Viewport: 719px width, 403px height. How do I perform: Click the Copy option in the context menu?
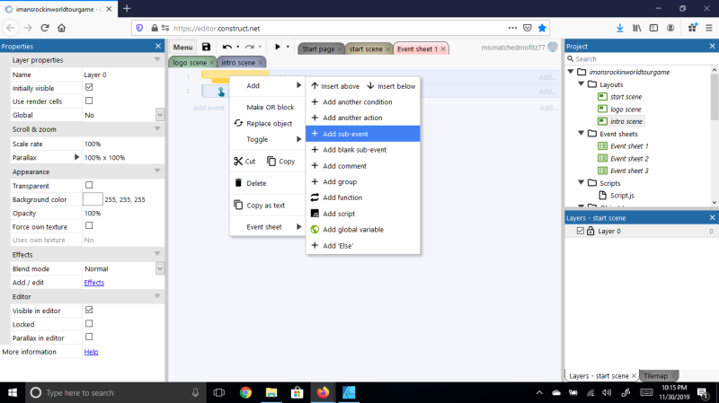[281, 162]
